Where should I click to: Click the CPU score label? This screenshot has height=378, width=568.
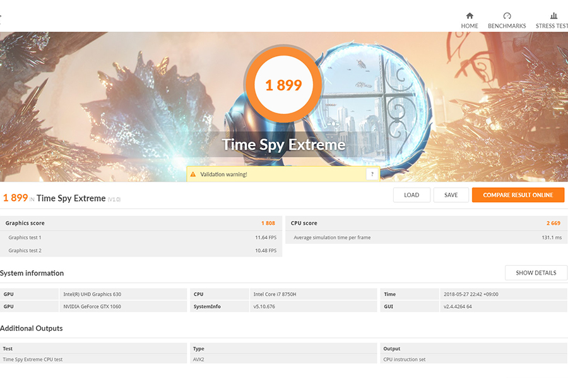(304, 223)
